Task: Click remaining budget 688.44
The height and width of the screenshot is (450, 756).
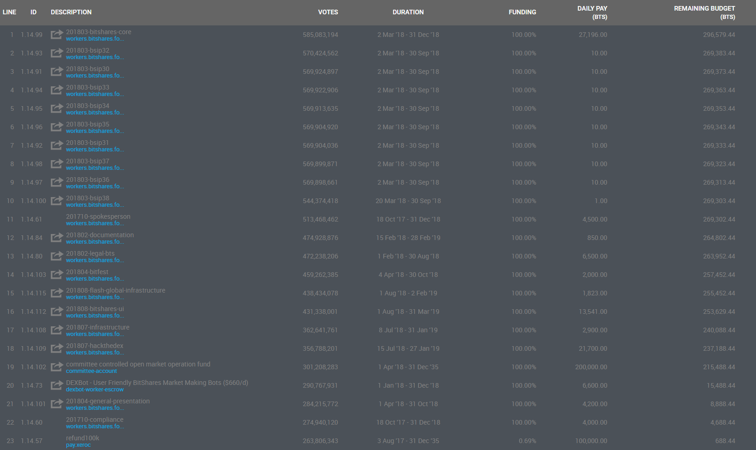Action: click(x=725, y=441)
